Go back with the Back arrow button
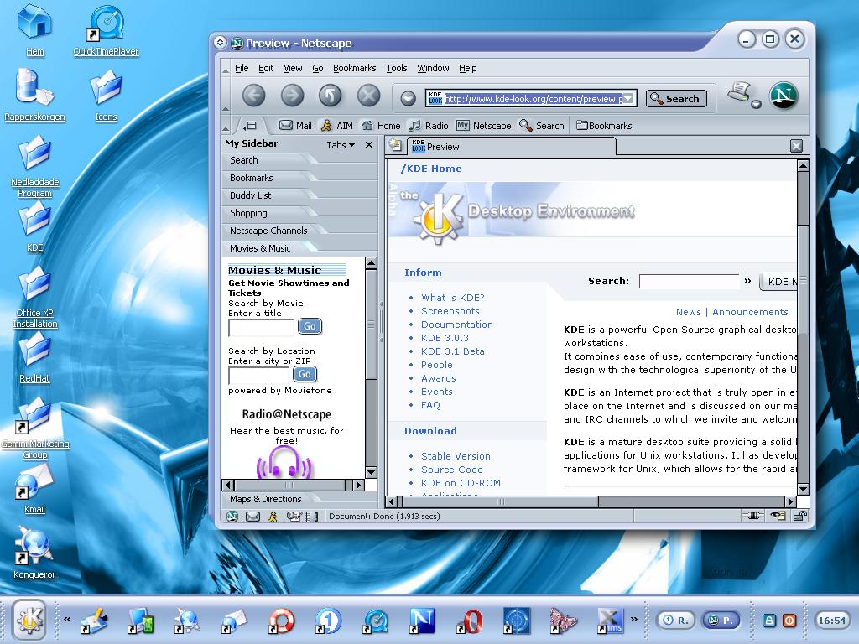This screenshot has width=859, height=644. pyautogui.click(x=253, y=96)
